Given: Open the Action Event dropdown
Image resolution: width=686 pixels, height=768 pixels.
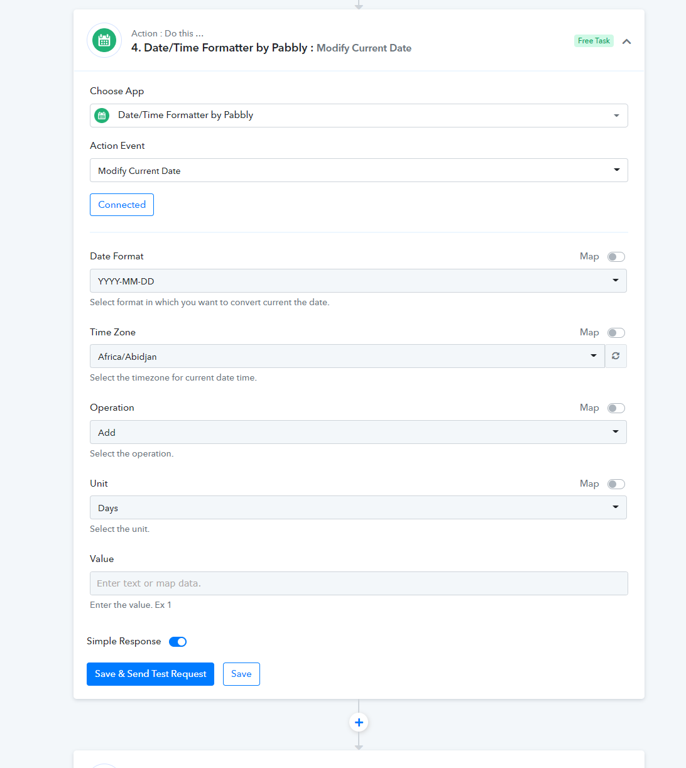Looking at the screenshot, I should pyautogui.click(x=359, y=170).
